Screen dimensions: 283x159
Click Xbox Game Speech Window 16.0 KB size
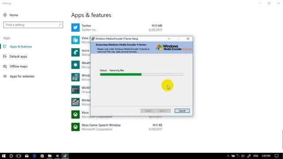[x=157, y=125]
